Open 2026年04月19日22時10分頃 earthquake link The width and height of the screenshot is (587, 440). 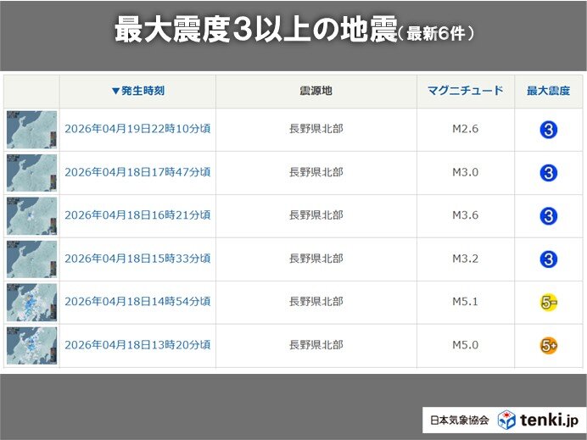(x=137, y=129)
